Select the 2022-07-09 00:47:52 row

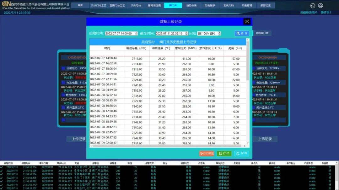coord(168,138)
